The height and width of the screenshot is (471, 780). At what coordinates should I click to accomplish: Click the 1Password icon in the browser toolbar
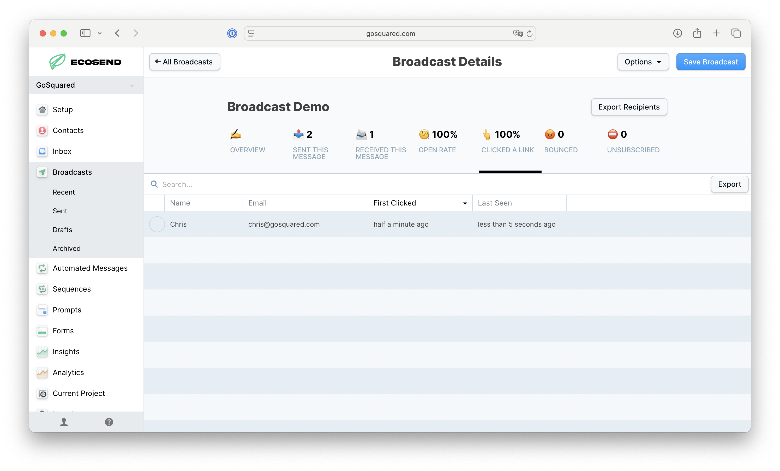[x=232, y=33]
